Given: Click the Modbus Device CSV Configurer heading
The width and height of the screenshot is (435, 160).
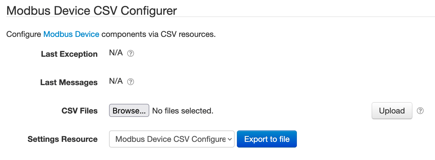Looking at the screenshot, I should pos(92,11).
